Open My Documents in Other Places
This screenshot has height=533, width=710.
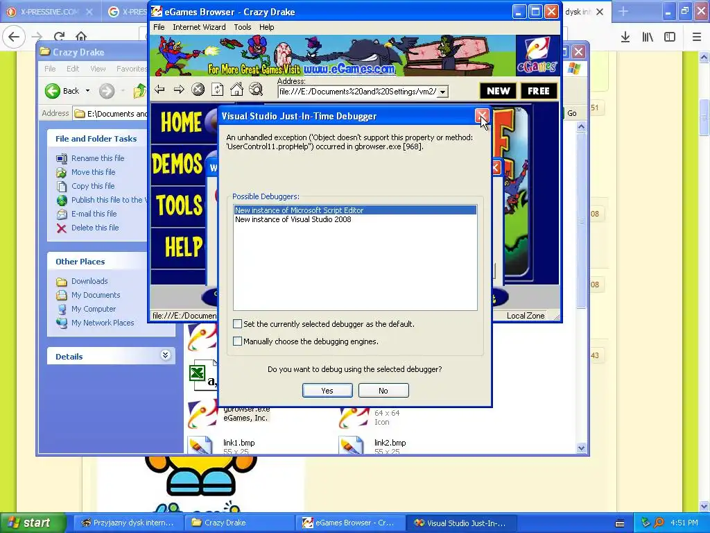[96, 295]
